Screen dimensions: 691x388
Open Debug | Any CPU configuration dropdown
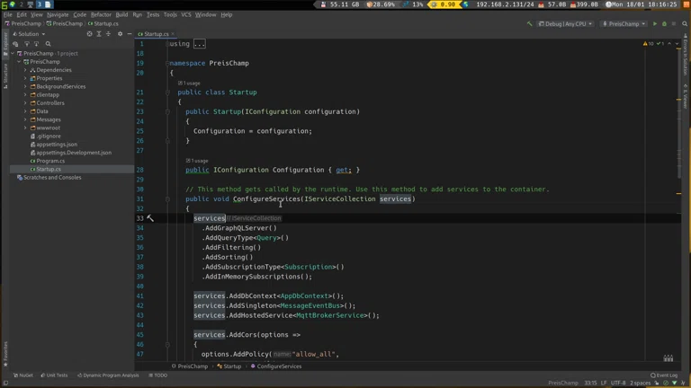tap(566, 24)
